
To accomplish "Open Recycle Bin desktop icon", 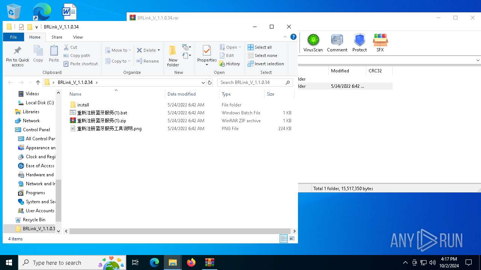I will (14, 11).
